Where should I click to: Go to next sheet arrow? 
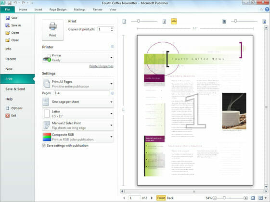pos(152,198)
